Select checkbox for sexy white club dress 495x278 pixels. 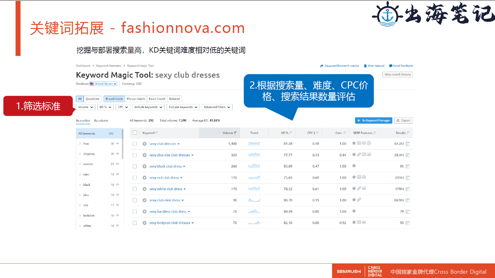tap(135, 189)
